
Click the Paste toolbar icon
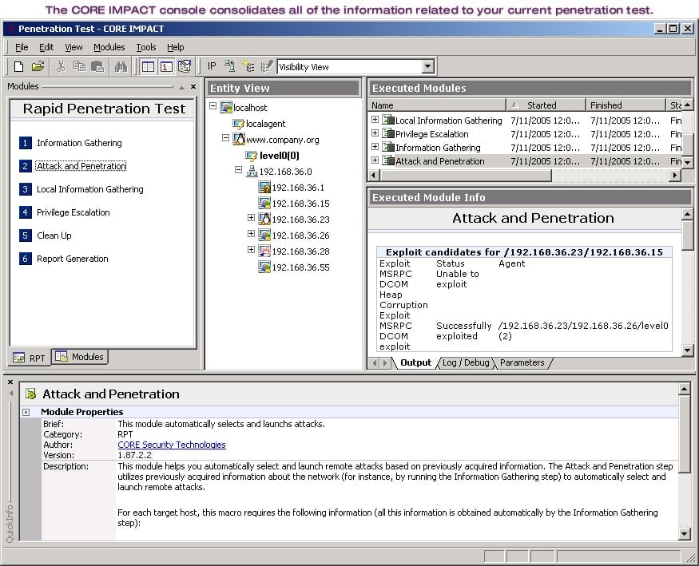pyautogui.click(x=97, y=67)
